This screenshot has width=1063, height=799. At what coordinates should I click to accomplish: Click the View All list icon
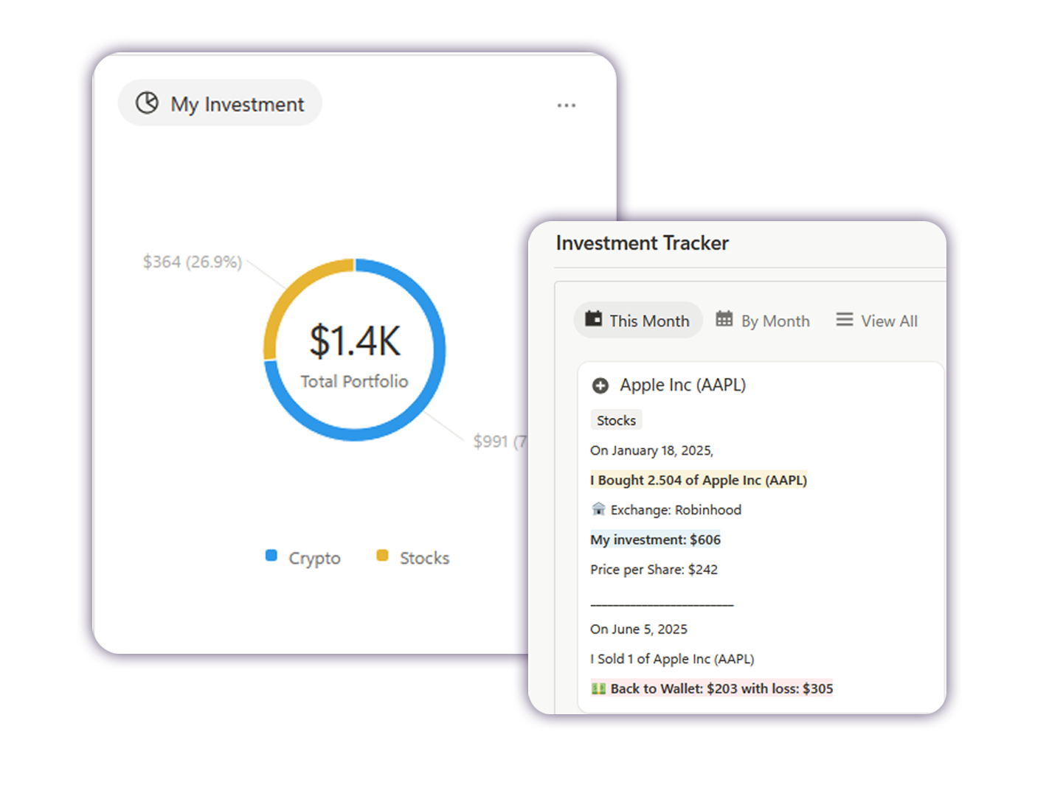click(844, 319)
